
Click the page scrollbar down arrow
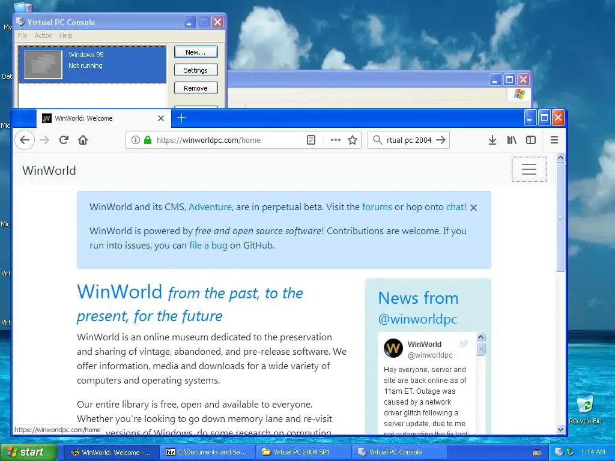coord(560,429)
